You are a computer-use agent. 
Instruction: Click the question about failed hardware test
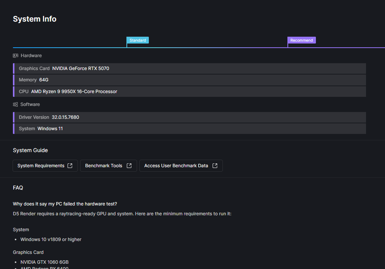[x=65, y=204]
